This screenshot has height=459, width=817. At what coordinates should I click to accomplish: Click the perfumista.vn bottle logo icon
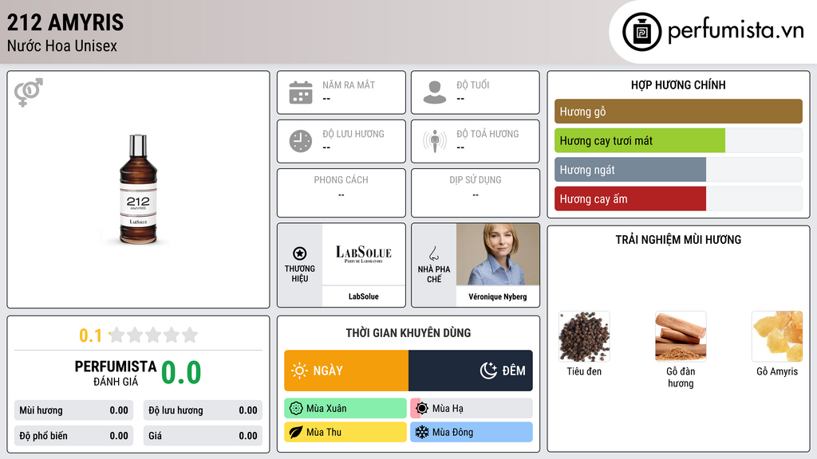pyautogui.click(x=642, y=32)
